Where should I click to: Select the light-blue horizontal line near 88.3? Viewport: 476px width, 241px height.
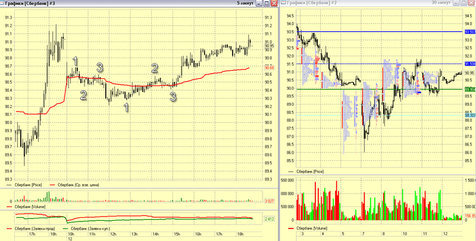(x=380, y=115)
